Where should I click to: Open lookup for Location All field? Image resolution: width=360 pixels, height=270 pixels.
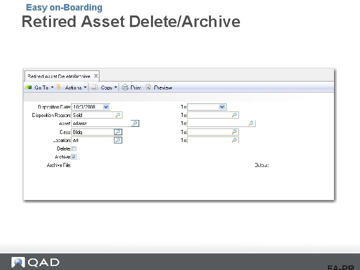pos(118,140)
